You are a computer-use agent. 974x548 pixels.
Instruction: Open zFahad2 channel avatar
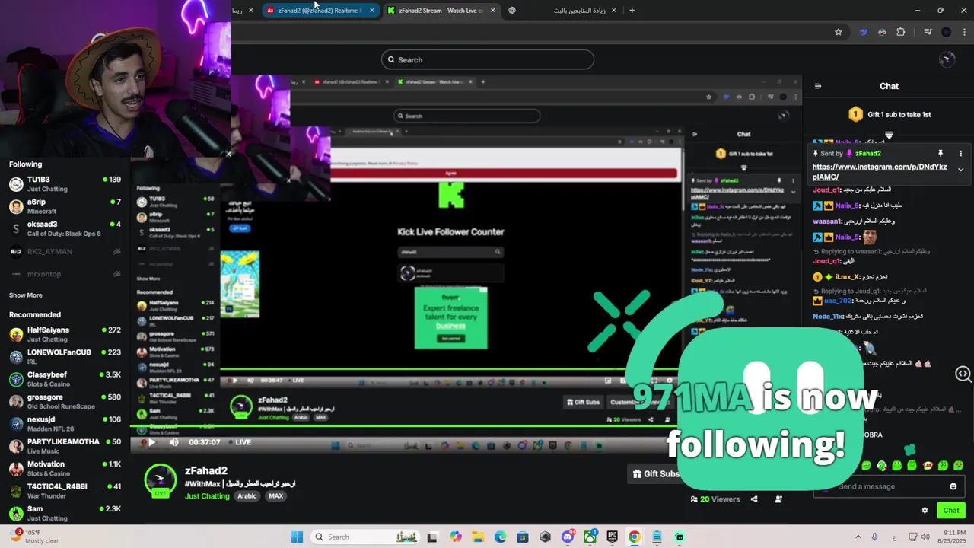(161, 481)
